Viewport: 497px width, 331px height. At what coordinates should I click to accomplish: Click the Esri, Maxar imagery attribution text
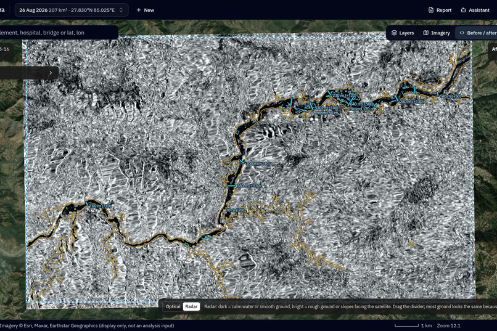click(x=87, y=325)
